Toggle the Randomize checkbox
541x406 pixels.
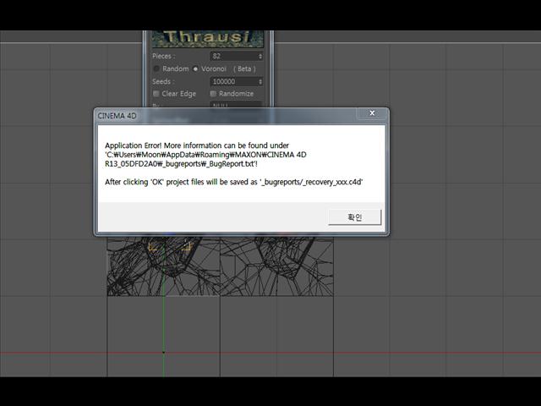coord(213,94)
